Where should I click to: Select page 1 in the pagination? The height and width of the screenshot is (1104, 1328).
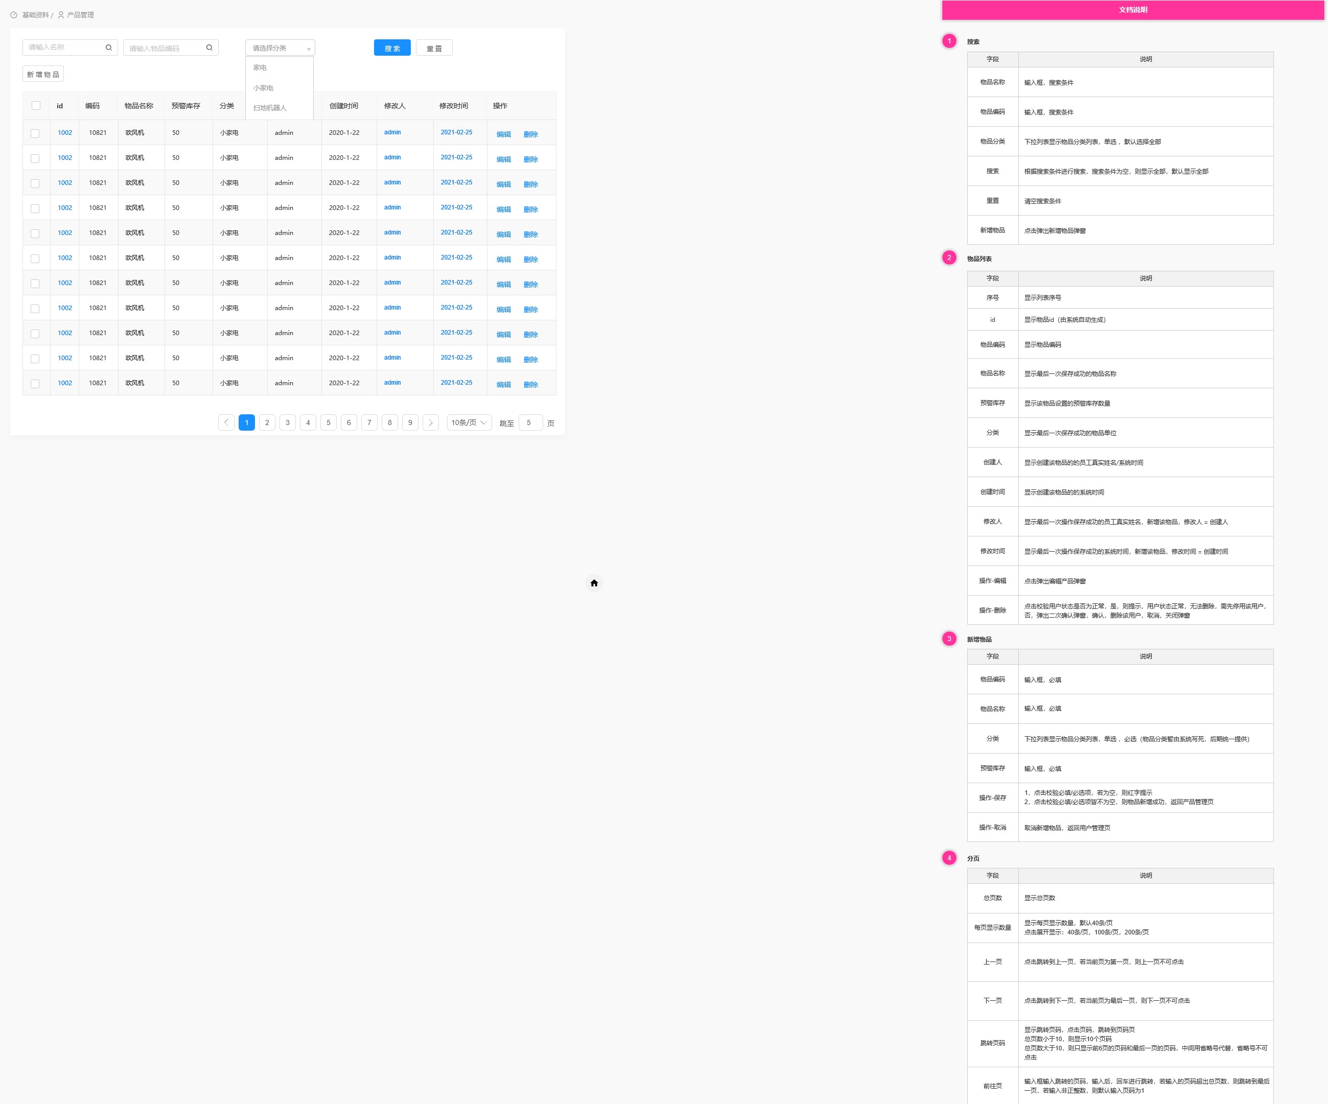(247, 422)
